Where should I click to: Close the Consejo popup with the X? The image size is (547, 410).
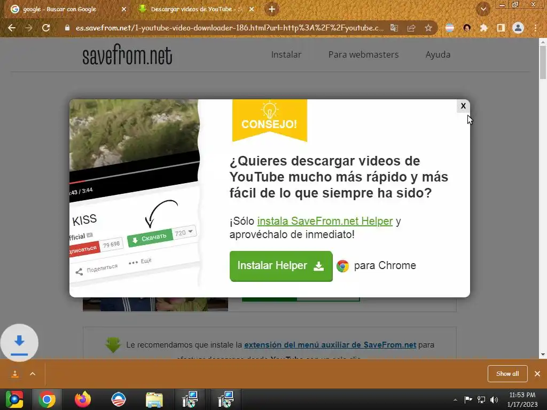463,106
